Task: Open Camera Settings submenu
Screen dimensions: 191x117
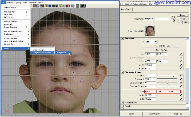Action: [x=16, y=38]
